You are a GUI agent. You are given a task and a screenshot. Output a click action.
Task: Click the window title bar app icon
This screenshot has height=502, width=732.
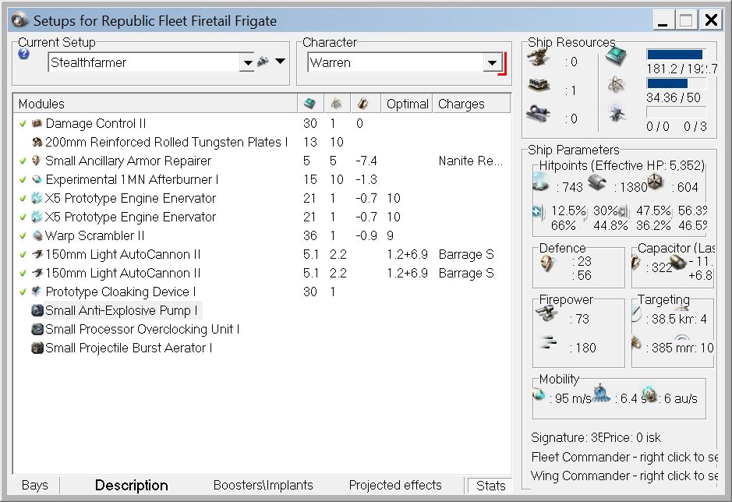(x=19, y=20)
